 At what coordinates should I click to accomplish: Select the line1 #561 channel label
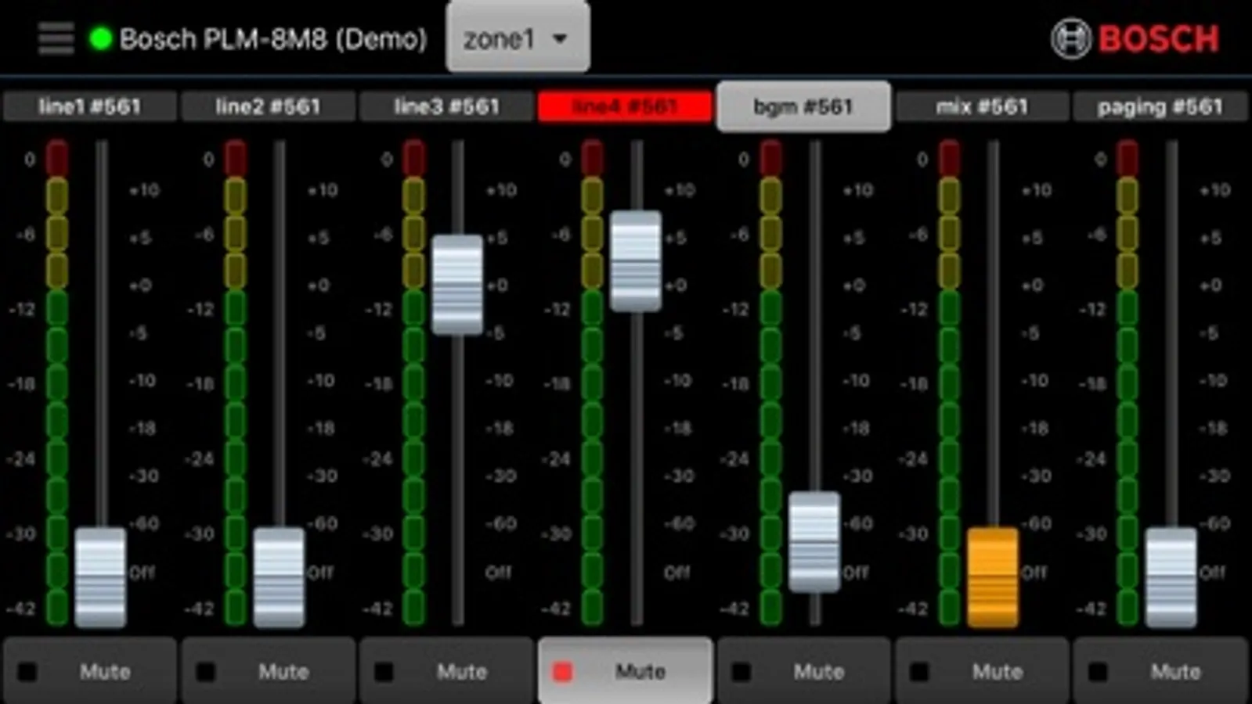coord(90,106)
